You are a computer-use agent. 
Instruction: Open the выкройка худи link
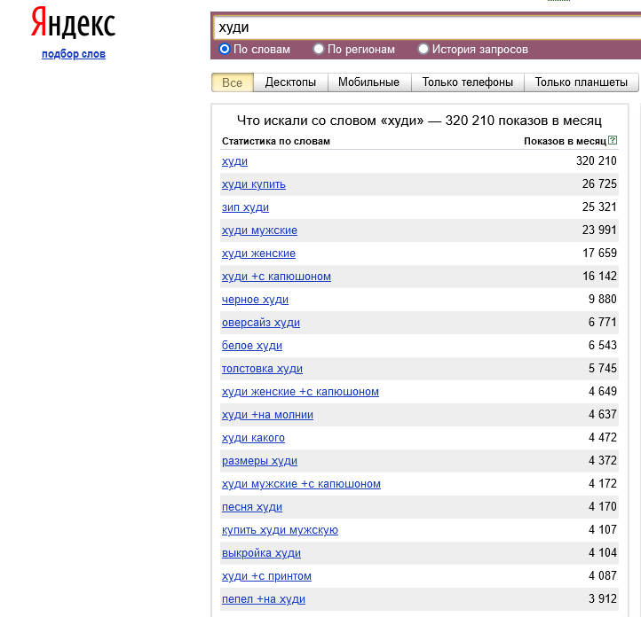coord(261,553)
